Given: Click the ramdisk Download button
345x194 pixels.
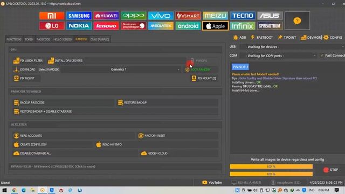Looking at the screenshot, I should click(x=24, y=70).
